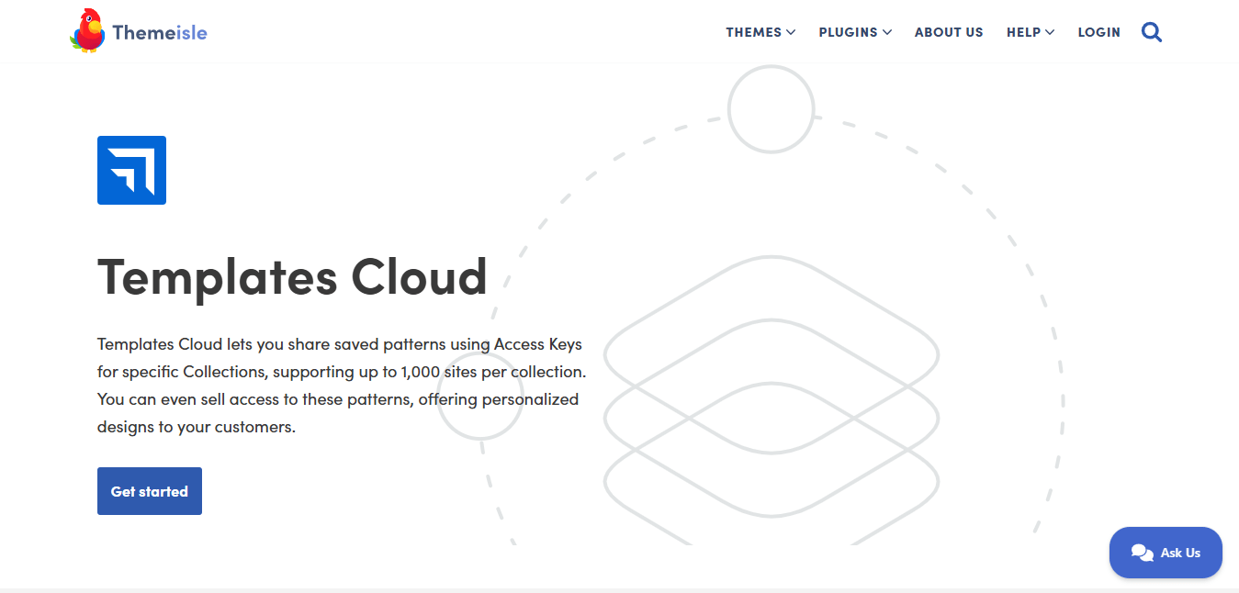The image size is (1239, 593).
Task: Click the Themeisle parrot logo
Action: [87, 30]
